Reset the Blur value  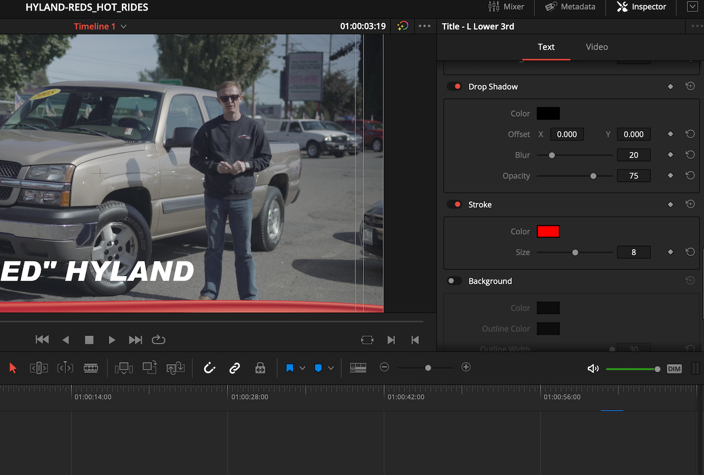(x=690, y=155)
